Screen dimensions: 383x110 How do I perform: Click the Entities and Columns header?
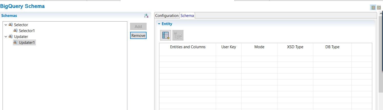coord(188,47)
